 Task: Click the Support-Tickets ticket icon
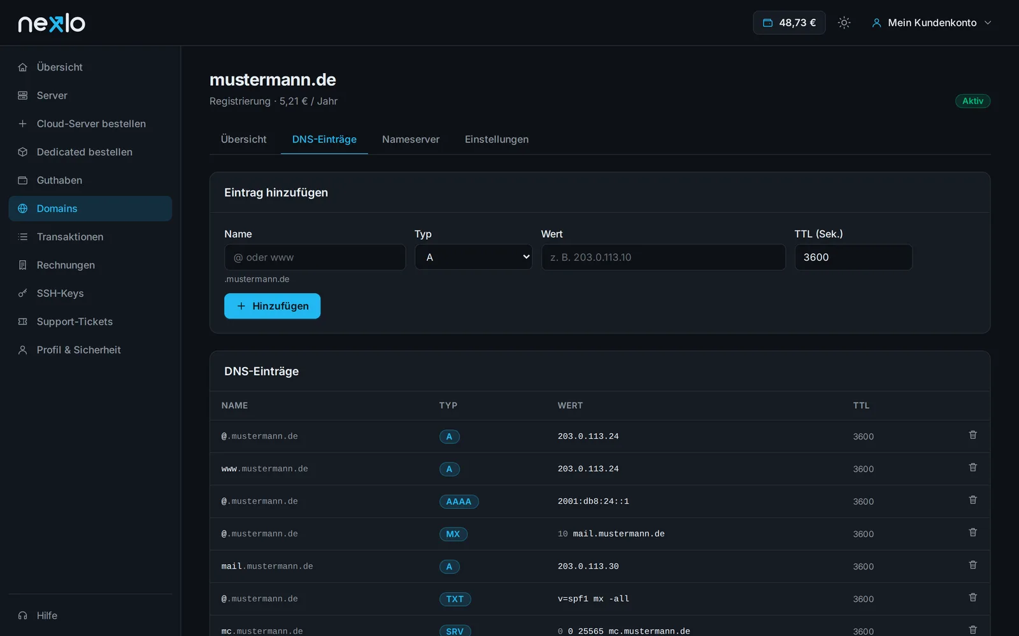(23, 322)
